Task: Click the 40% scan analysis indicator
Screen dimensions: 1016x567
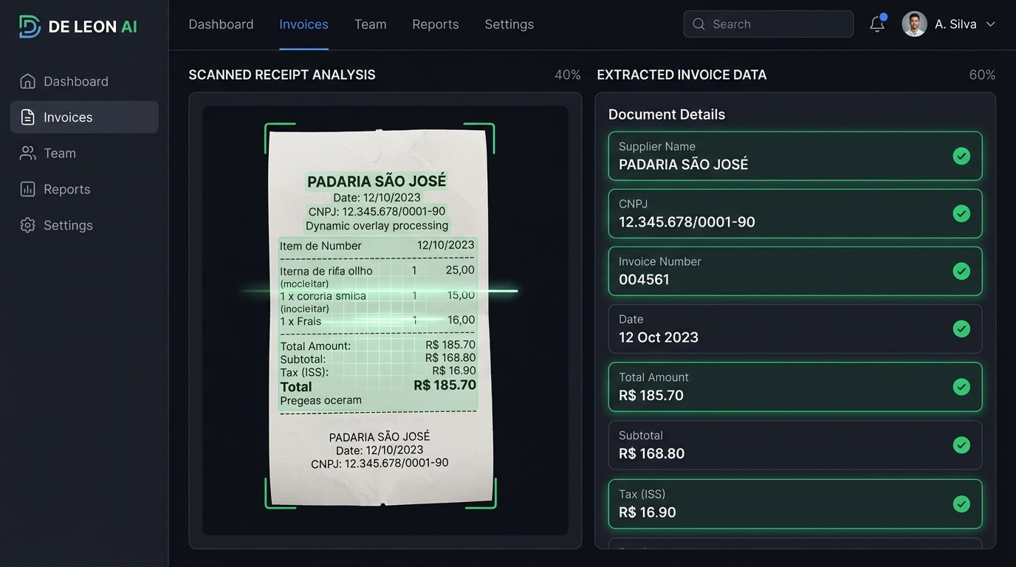Action: [x=568, y=75]
